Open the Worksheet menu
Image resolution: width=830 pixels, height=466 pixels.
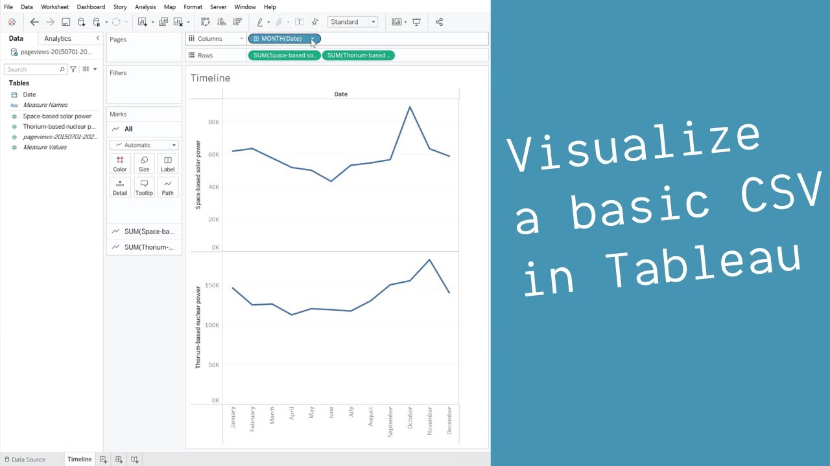(54, 7)
